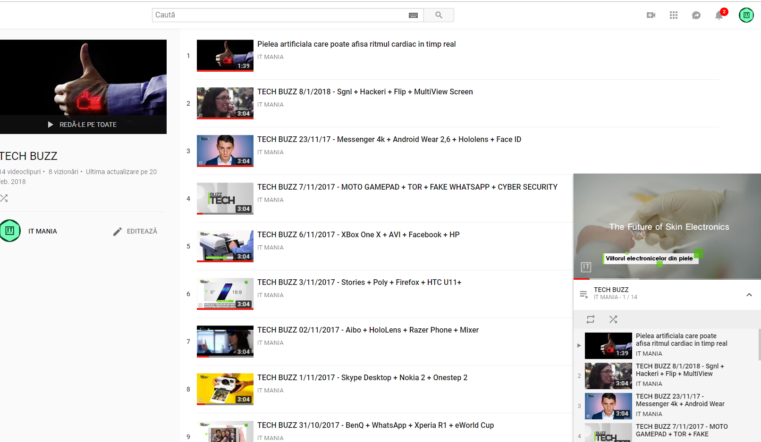Click the pencil icon next to EDITEAZĂ
Screen dimensions: 761x442
pos(118,232)
